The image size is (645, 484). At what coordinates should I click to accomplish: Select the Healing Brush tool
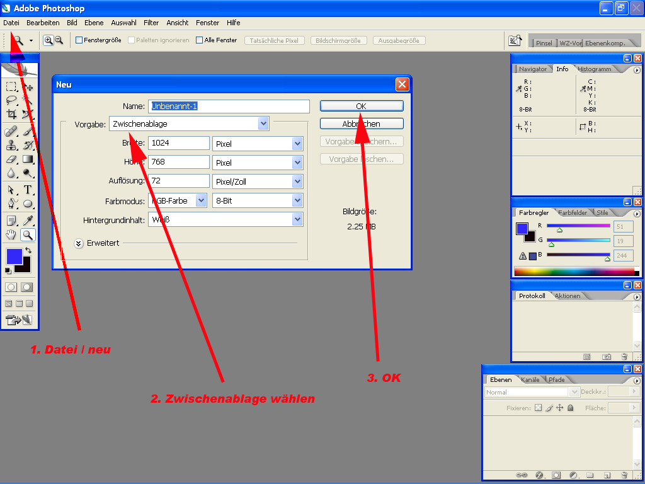[11, 131]
